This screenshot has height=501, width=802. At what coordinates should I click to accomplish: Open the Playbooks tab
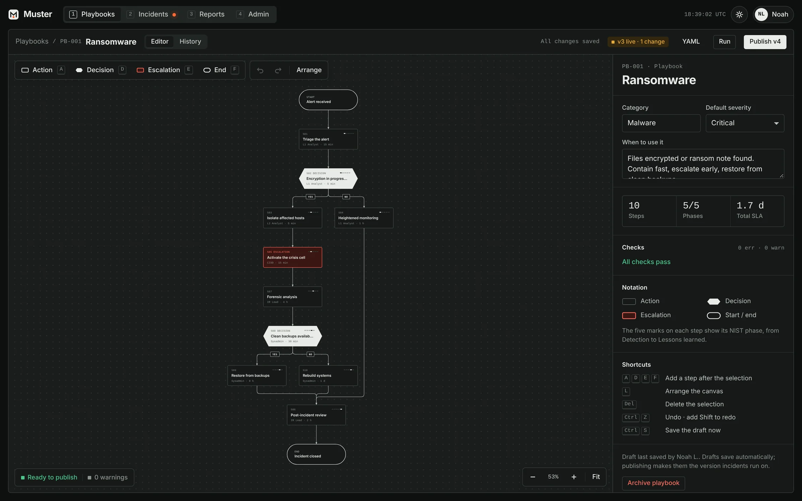(x=92, y=14)
